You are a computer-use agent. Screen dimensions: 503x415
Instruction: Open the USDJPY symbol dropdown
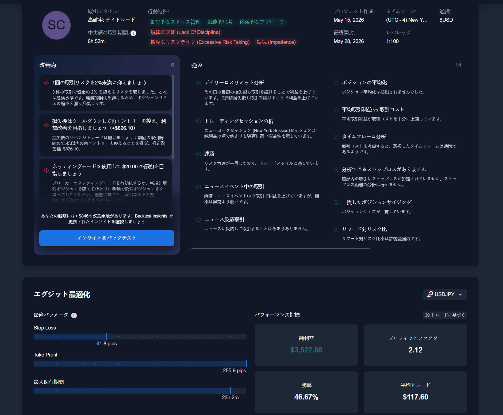pyautogui.click(x=445, y=294)
